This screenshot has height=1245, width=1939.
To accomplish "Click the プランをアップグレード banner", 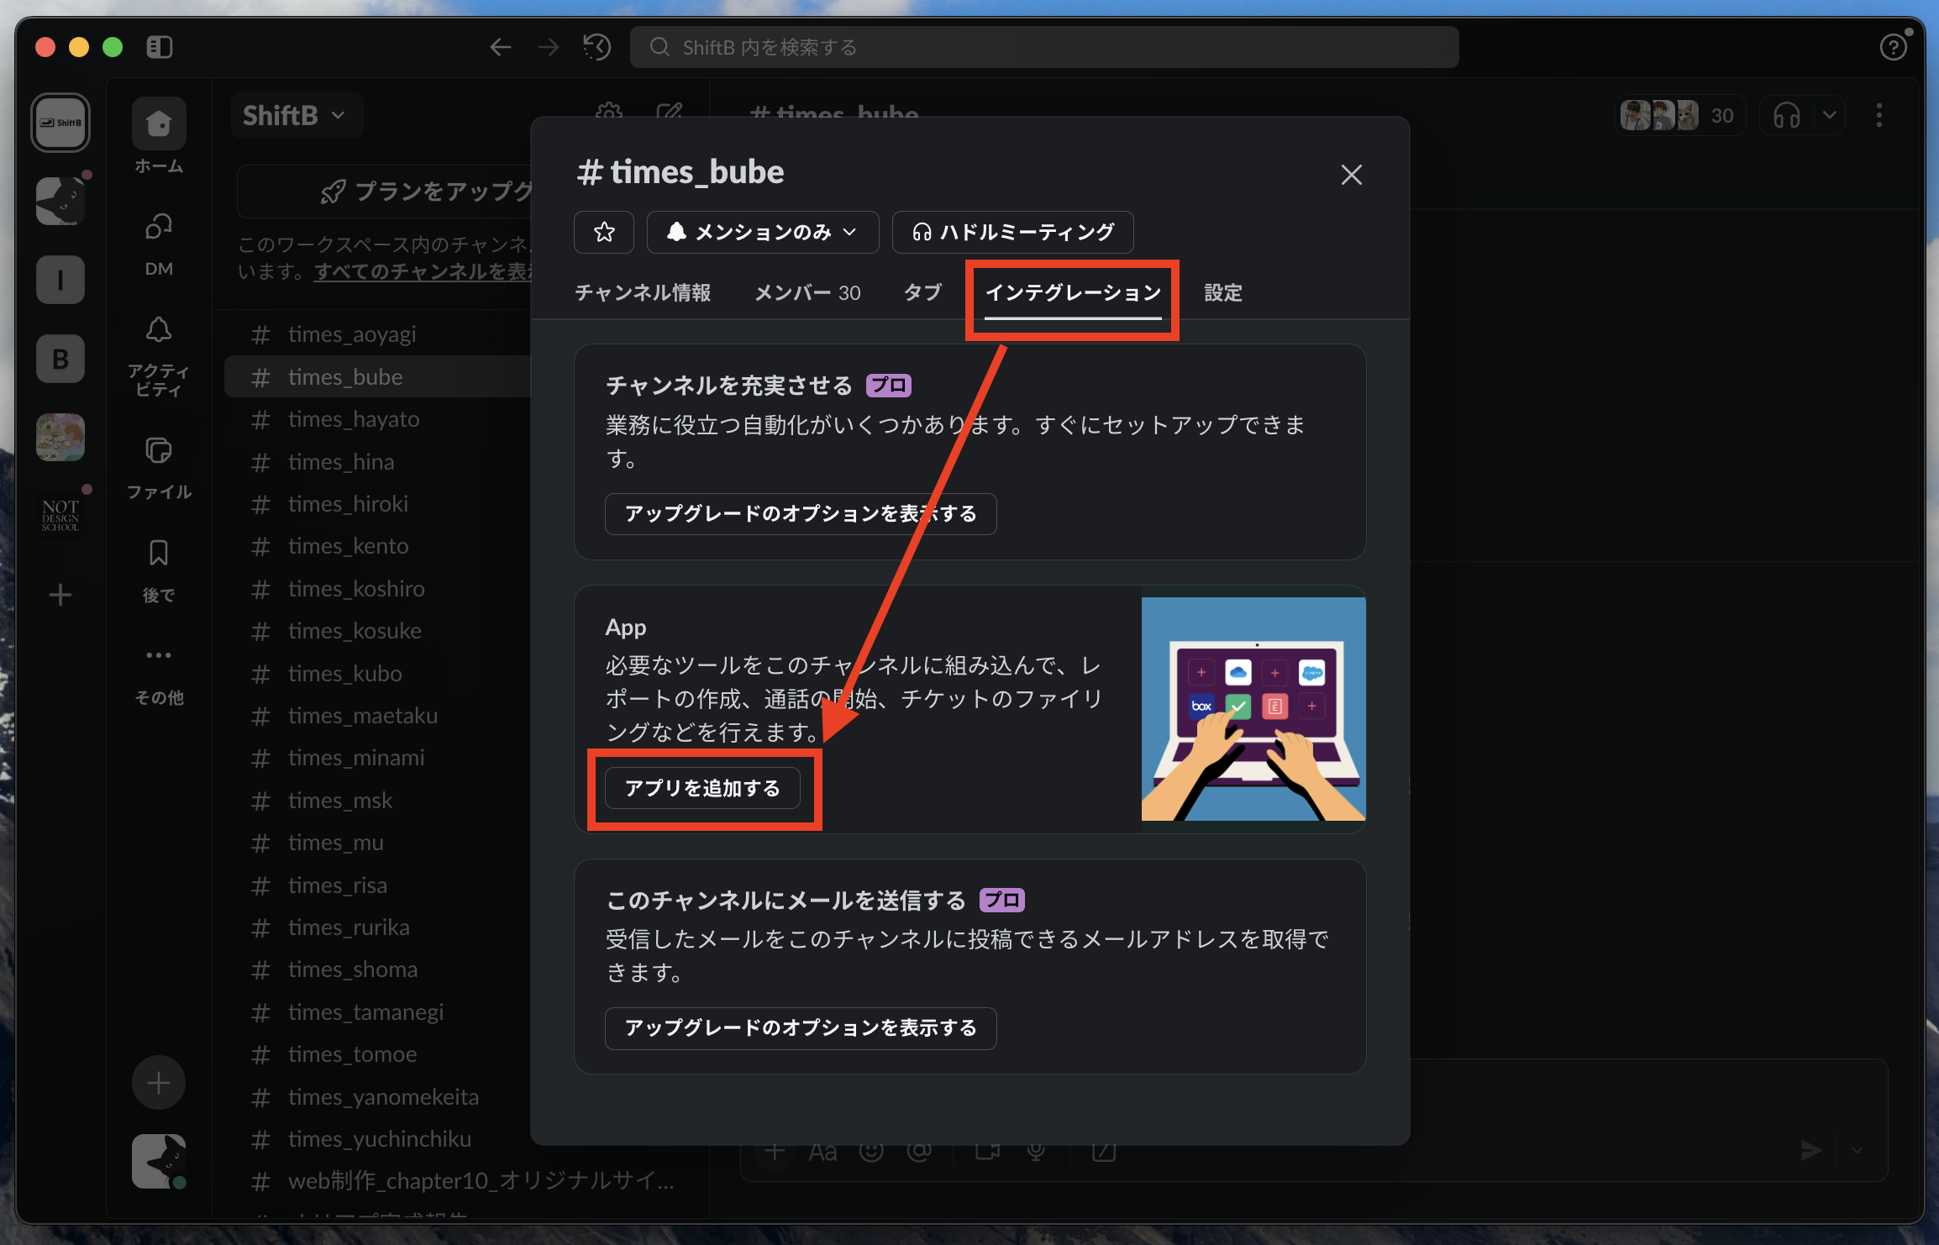I will click(385, 192).
